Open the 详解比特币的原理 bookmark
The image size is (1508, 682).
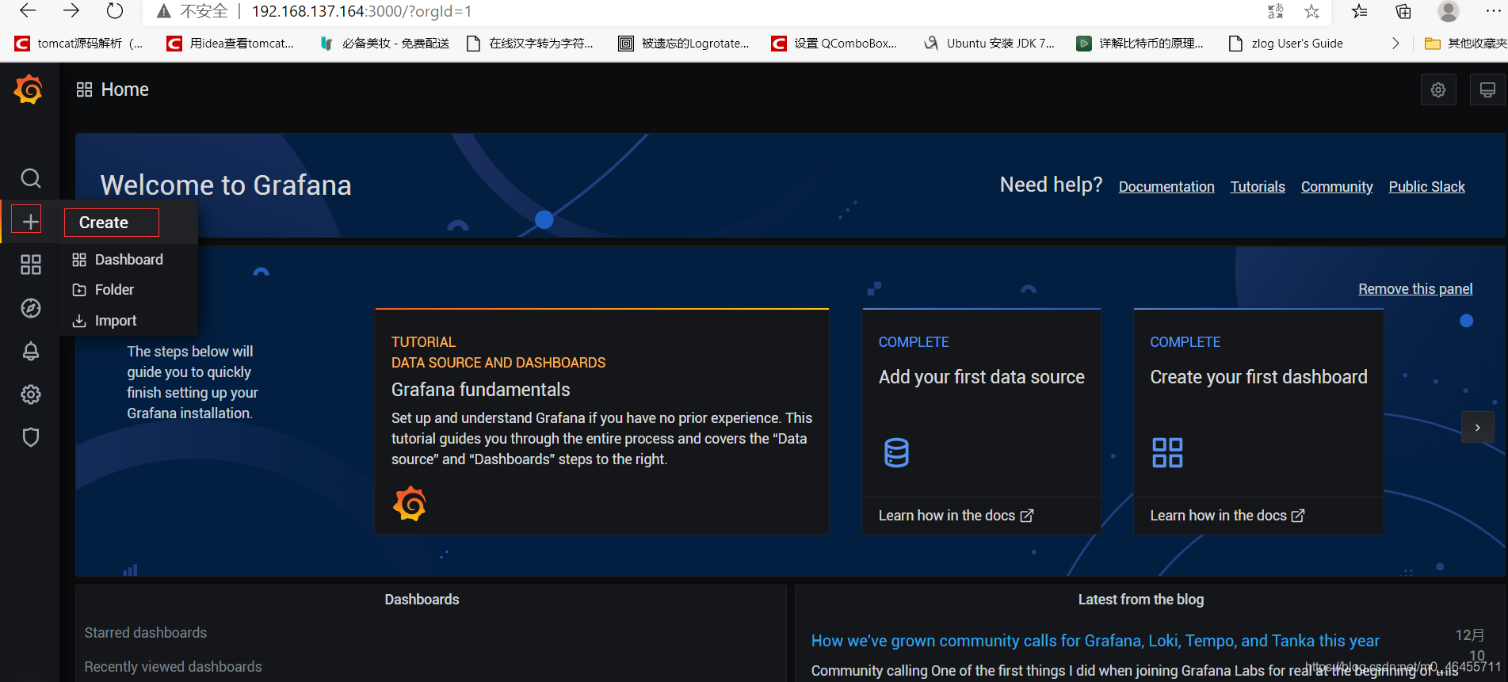tap(1140, 44)
